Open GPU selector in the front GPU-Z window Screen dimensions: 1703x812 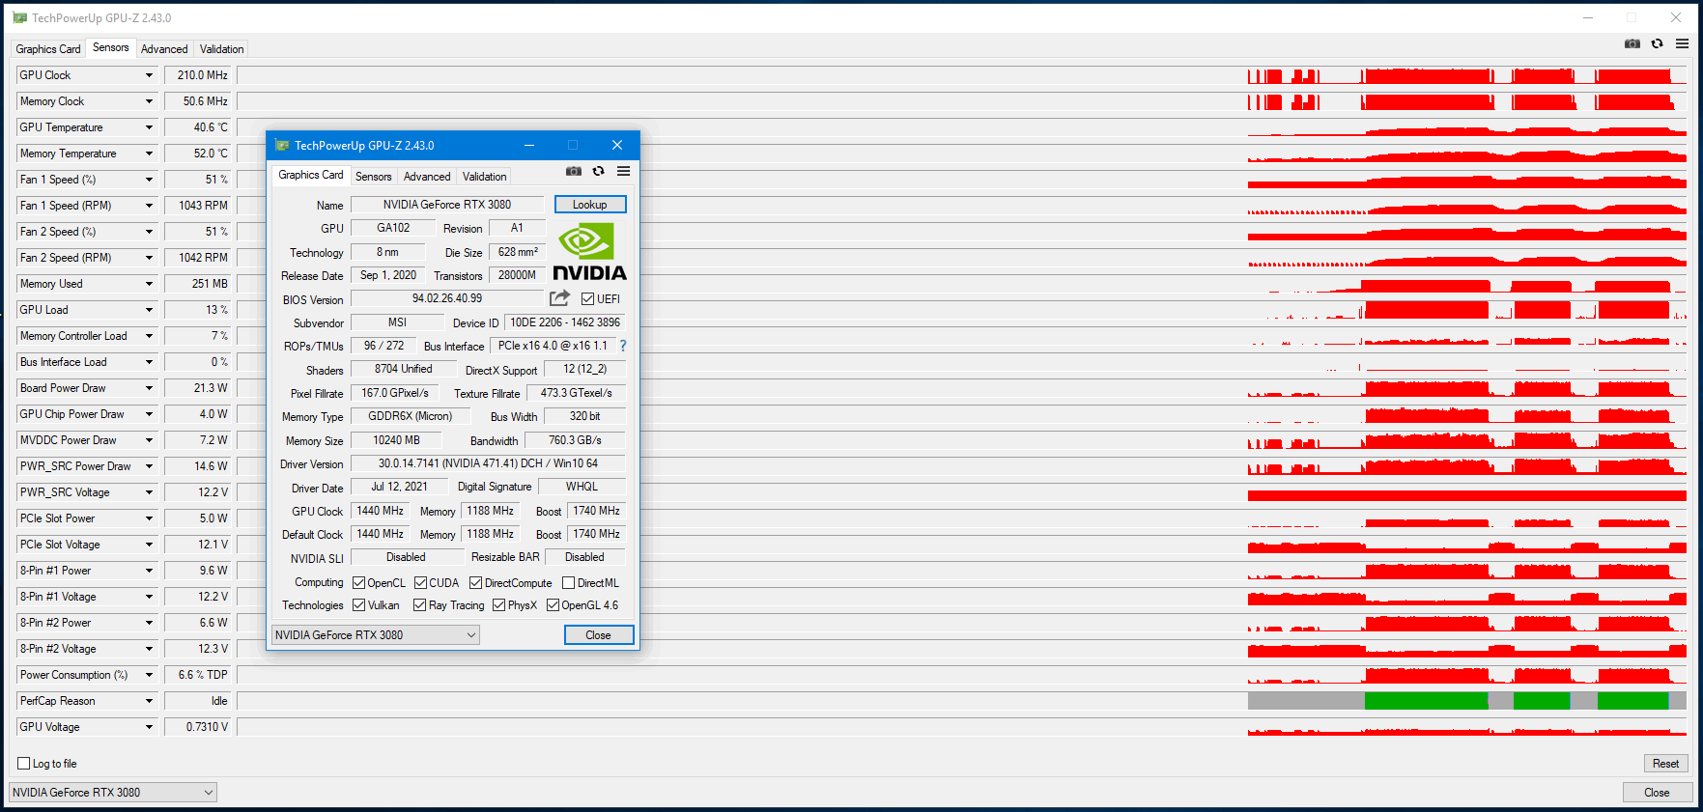click(x=376, y=635)
